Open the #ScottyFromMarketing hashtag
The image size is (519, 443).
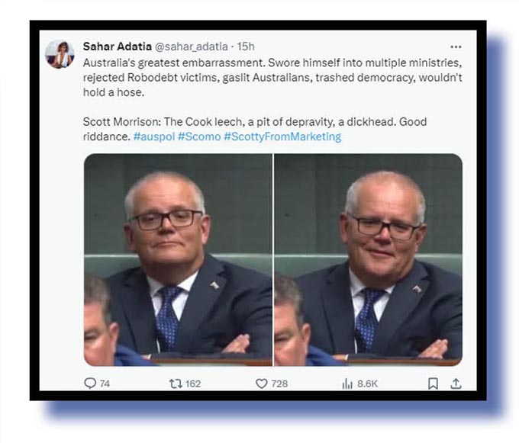coord(282,136)
